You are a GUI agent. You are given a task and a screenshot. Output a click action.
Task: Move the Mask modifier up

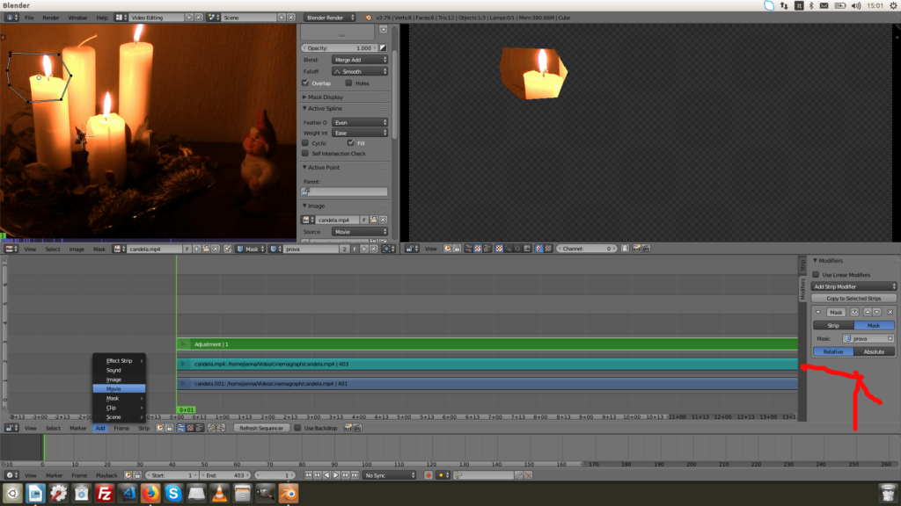(867, 312)
